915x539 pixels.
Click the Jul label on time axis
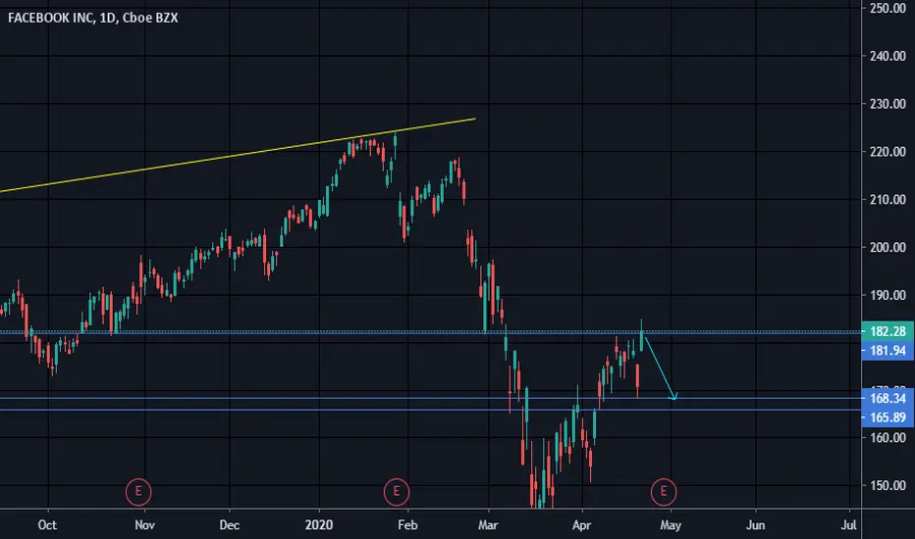click(x=848, y=525)
